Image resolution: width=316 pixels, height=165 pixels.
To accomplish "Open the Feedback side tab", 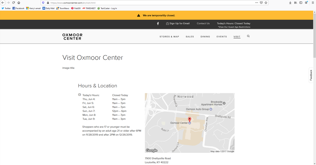I will pos(311,75).
